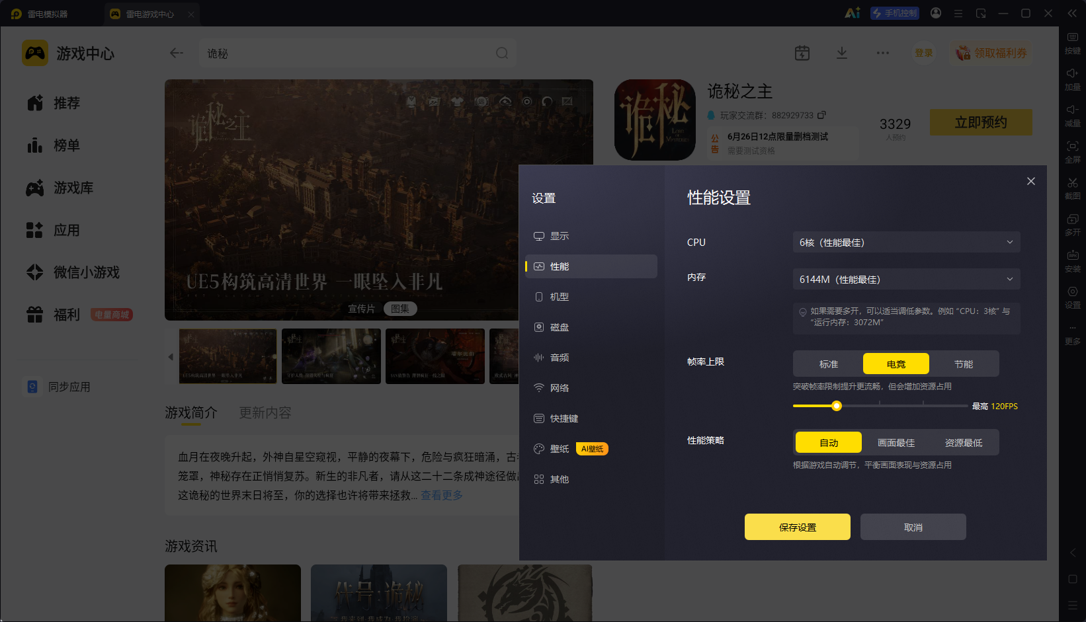
Task: Open the 音频 settings section
Action: [591, 358]
